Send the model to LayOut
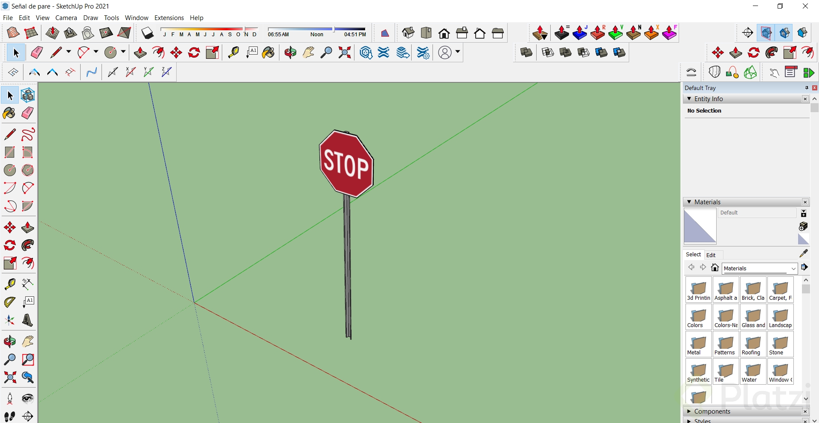This screenshot has width=819, height=423. click(x=403, y=52)
